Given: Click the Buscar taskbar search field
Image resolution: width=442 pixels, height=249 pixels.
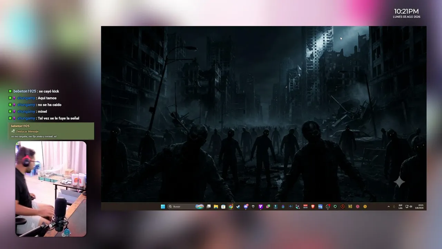Looking at the screenshot, I should click(186, 206).
